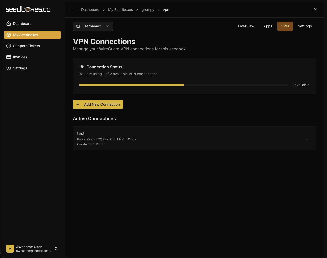327x258 pixels.
Task: Click the WiFi icon beside Connection Status
Action: 81,67
